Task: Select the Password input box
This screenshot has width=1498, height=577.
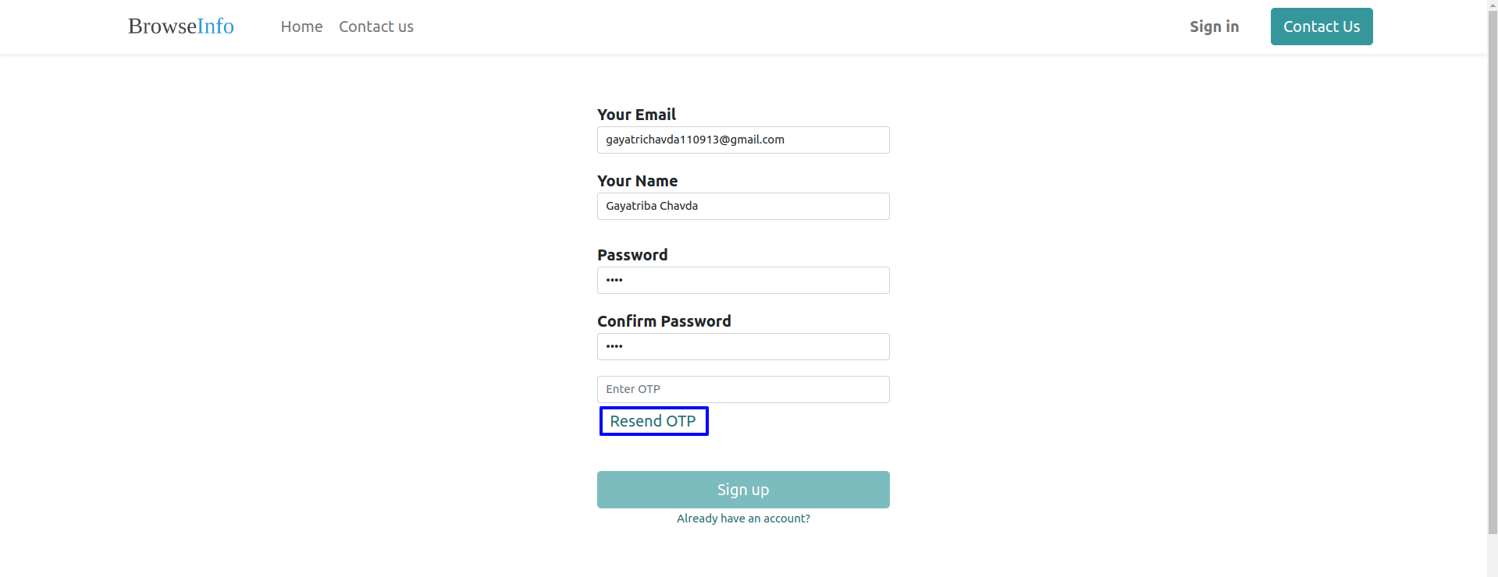Action: click(743, 280)
